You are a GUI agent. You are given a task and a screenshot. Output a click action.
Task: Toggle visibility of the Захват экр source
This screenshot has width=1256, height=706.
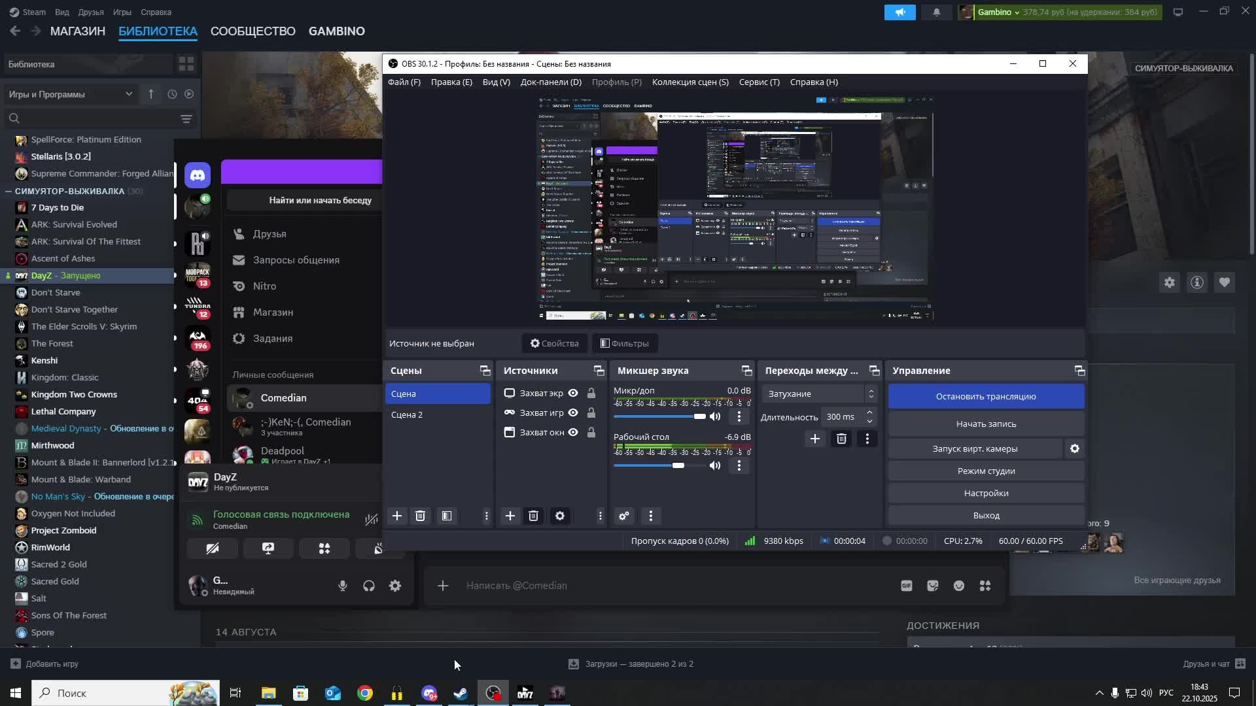573,394
